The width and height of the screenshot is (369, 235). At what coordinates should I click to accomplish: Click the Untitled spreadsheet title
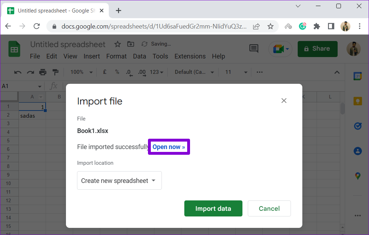68,44
